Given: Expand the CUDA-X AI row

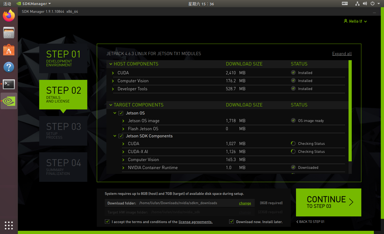Looking at the screenshot, I should pos(123,152).
